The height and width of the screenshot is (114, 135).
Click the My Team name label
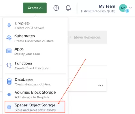pyautogui.click(x=107, y=6)
